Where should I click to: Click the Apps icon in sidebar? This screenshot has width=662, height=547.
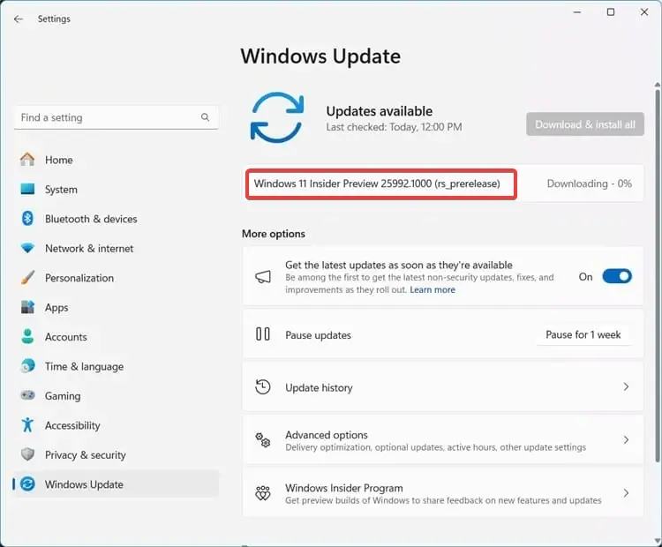pyautogui.click(x=27, y=307)
